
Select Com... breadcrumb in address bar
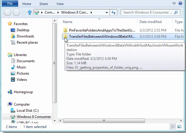[50, 12]
